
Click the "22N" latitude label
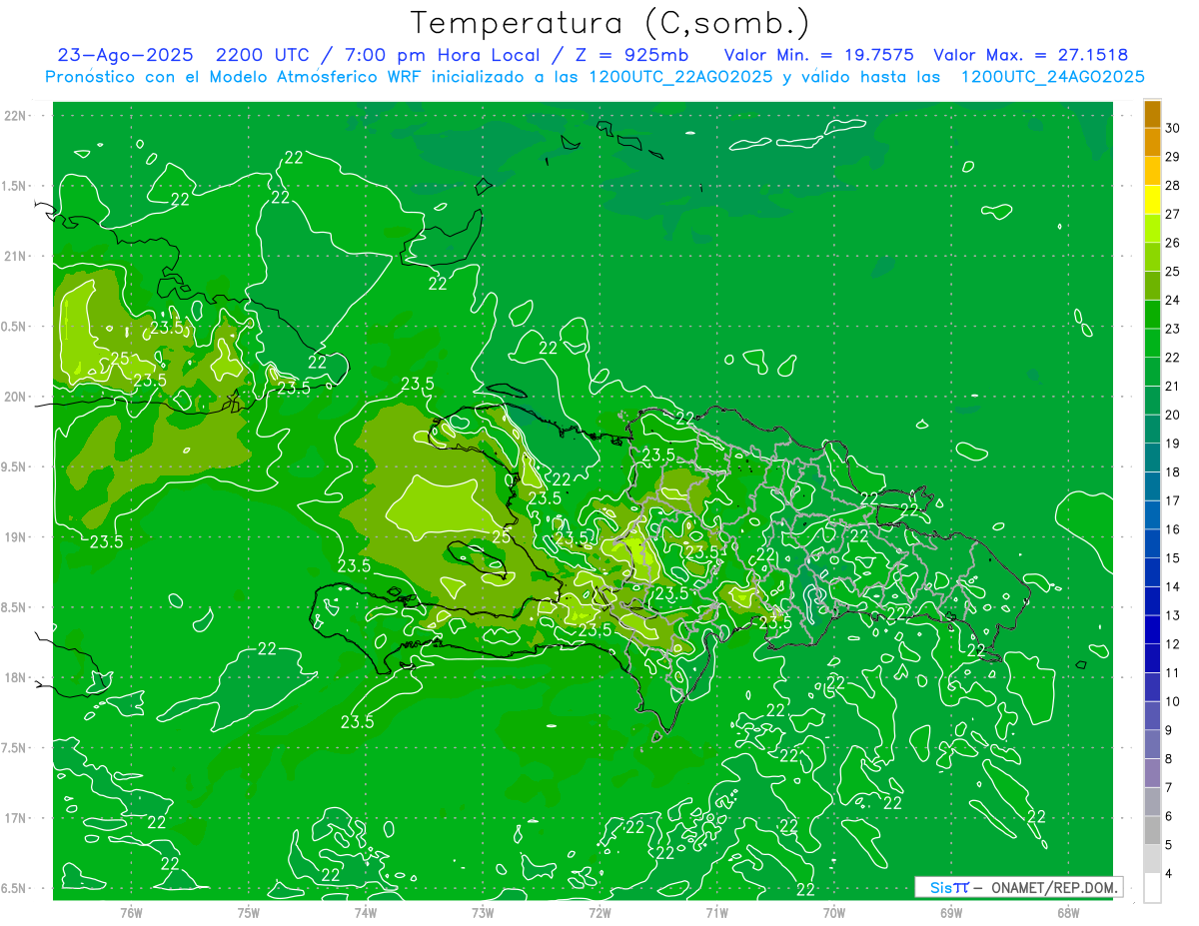tap(14, 116)
